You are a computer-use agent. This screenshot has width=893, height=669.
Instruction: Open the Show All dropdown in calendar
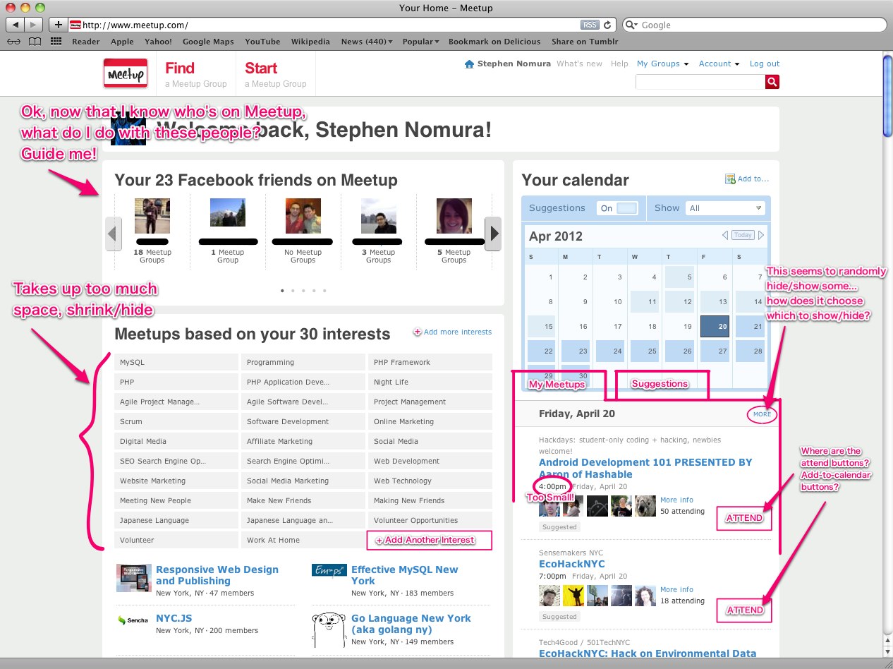(726, 208)
